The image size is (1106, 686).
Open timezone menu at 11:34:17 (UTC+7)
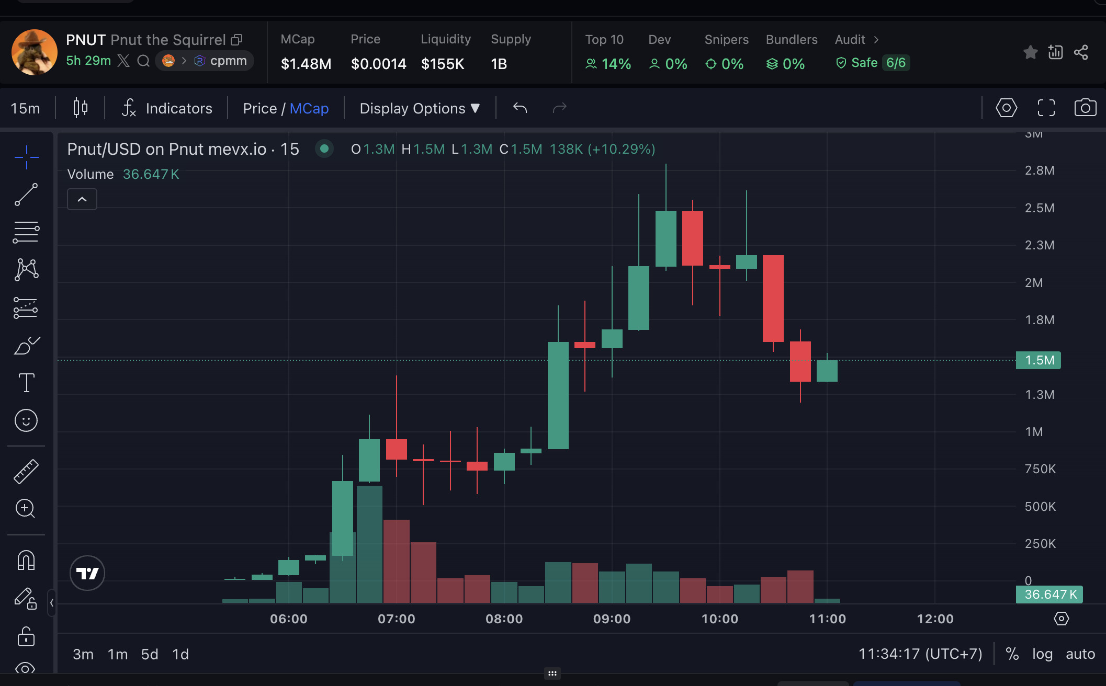click(x=920, y=654)
